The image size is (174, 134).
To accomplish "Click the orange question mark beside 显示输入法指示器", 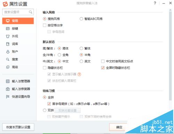I will click(x=79, y=74).
